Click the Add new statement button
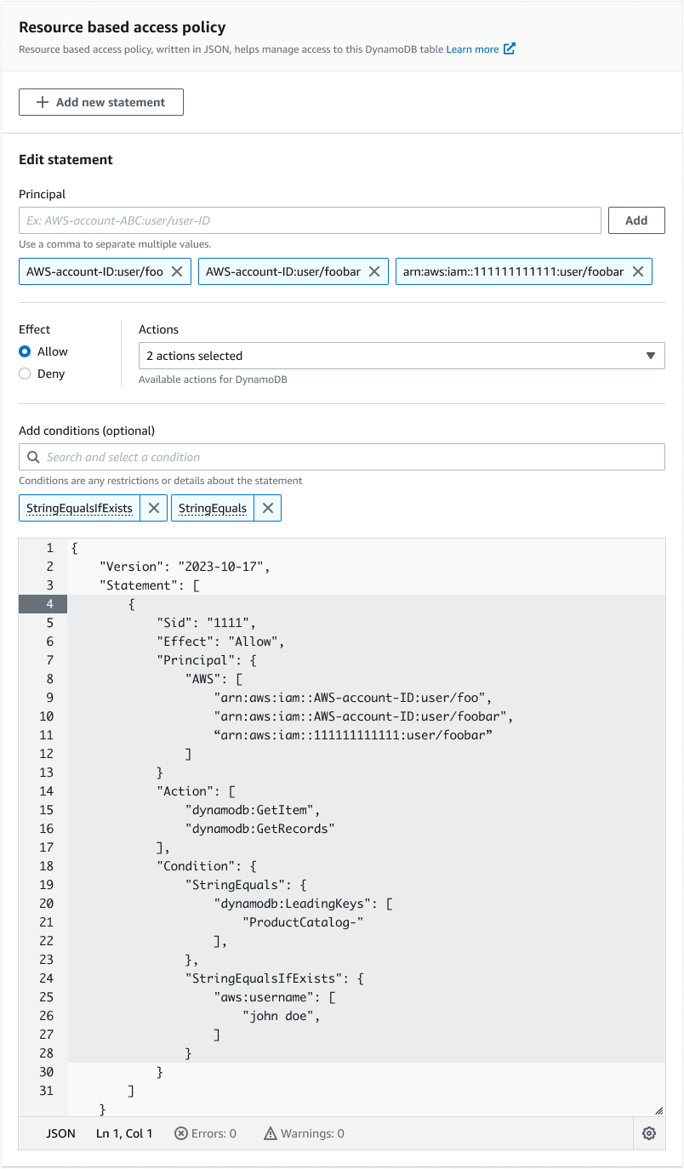Screen dimensions: 684x1169 pyautogui.click(x=100, y=101)
